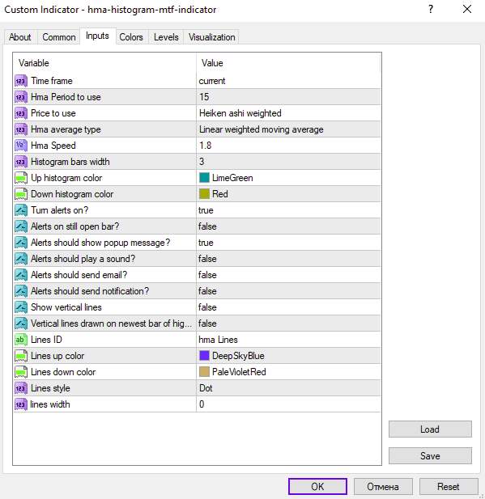Toggle Alerts should play a sound? false value
Image resolution: width=485 pixels, height=499 pixels.
tap(289, 259)
